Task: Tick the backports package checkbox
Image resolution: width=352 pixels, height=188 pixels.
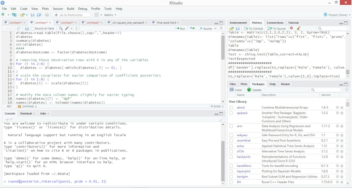Action: click(231, 157)
